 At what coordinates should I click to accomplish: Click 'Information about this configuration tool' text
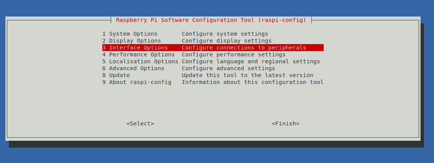(x=253, y=82)
